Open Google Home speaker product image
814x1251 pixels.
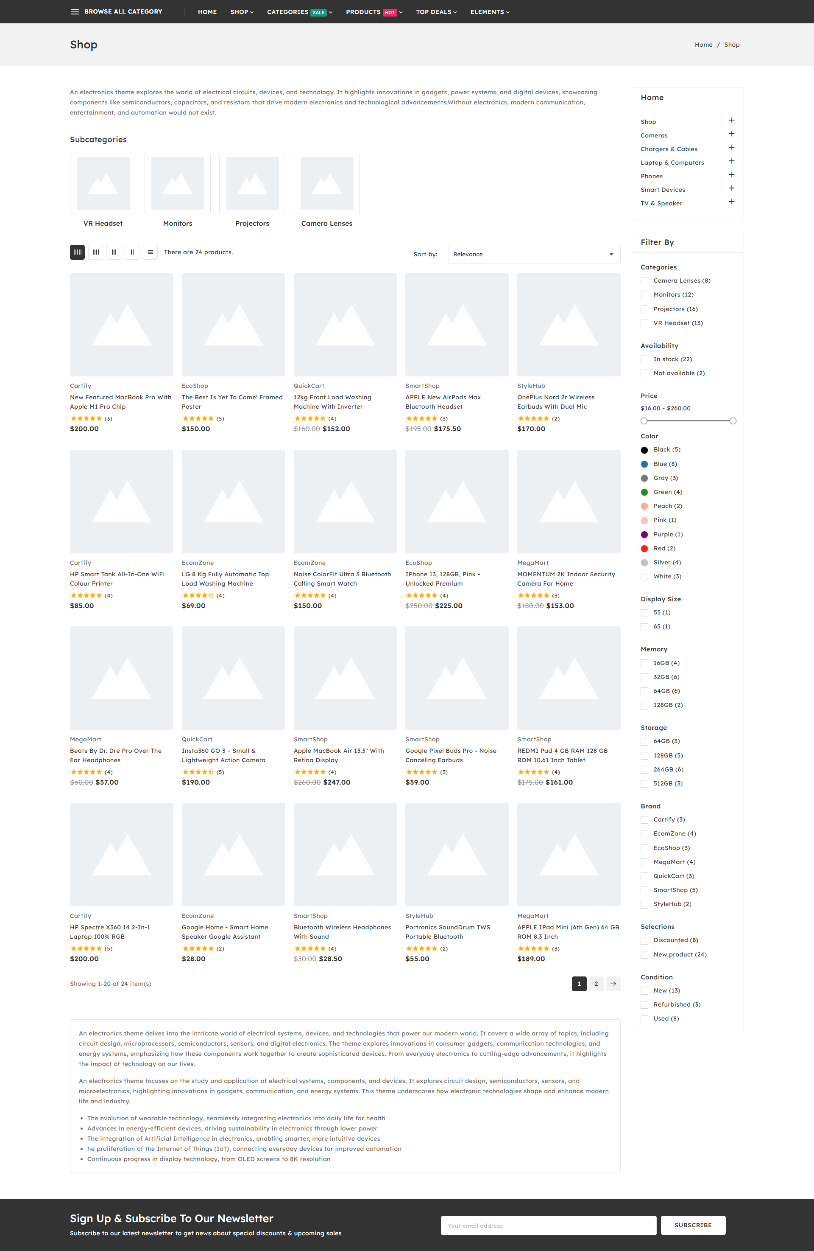point(233,855)
